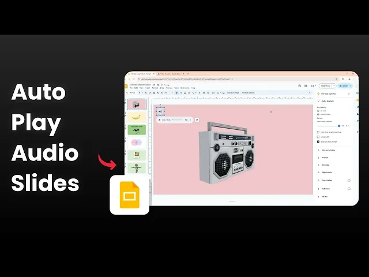Click the Redo arrow in toolbar

click(150, 93)
